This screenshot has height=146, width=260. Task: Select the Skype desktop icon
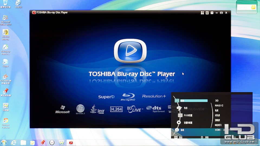coord(5,63)
